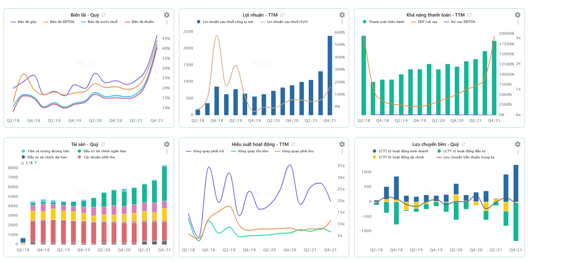This screenshot has height=262, width=581.
Task: Open settings gear of Hiệu suất hoạt động chart
Action: 342,144
